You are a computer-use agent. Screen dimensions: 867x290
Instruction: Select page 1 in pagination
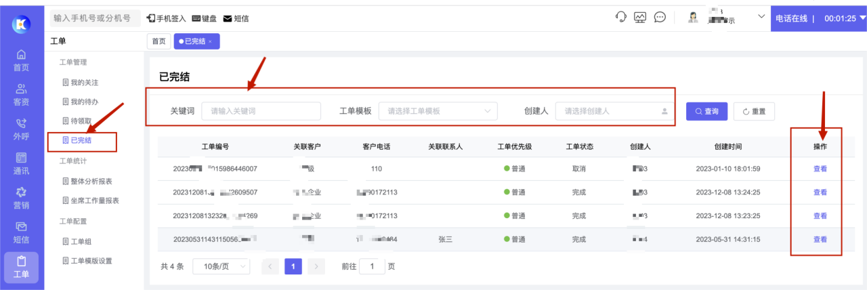click(x=293, y=267)
